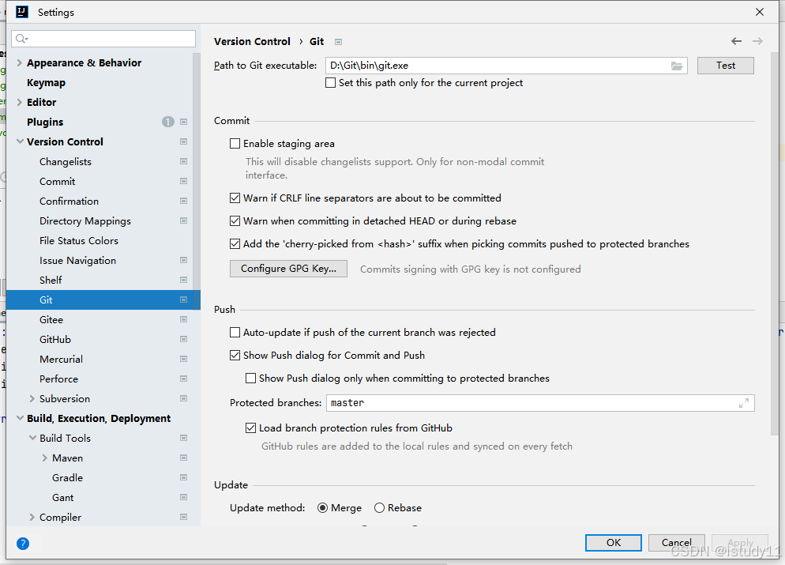
Task: Click the settings search field
Action: tap(103, 39)
